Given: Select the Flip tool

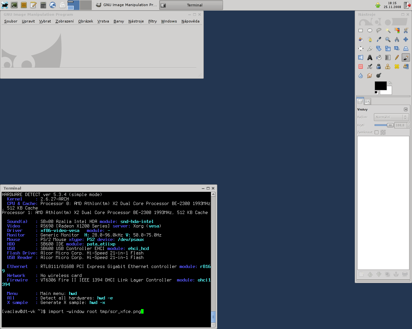Looking at the screenshot, I should pyautogui.click(x=360, y=58).
